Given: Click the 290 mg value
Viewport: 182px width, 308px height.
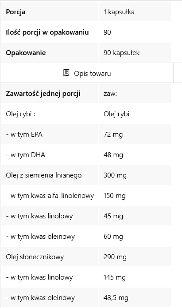Looking at the screenshot, I should pos(115,257).
